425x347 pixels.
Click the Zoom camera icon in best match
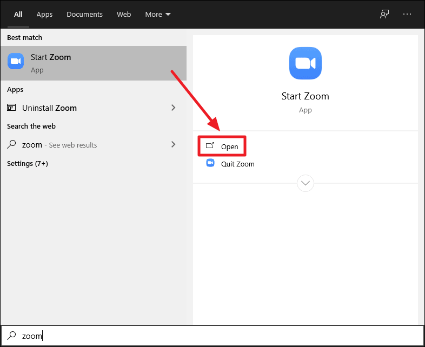tap(16, 61)
